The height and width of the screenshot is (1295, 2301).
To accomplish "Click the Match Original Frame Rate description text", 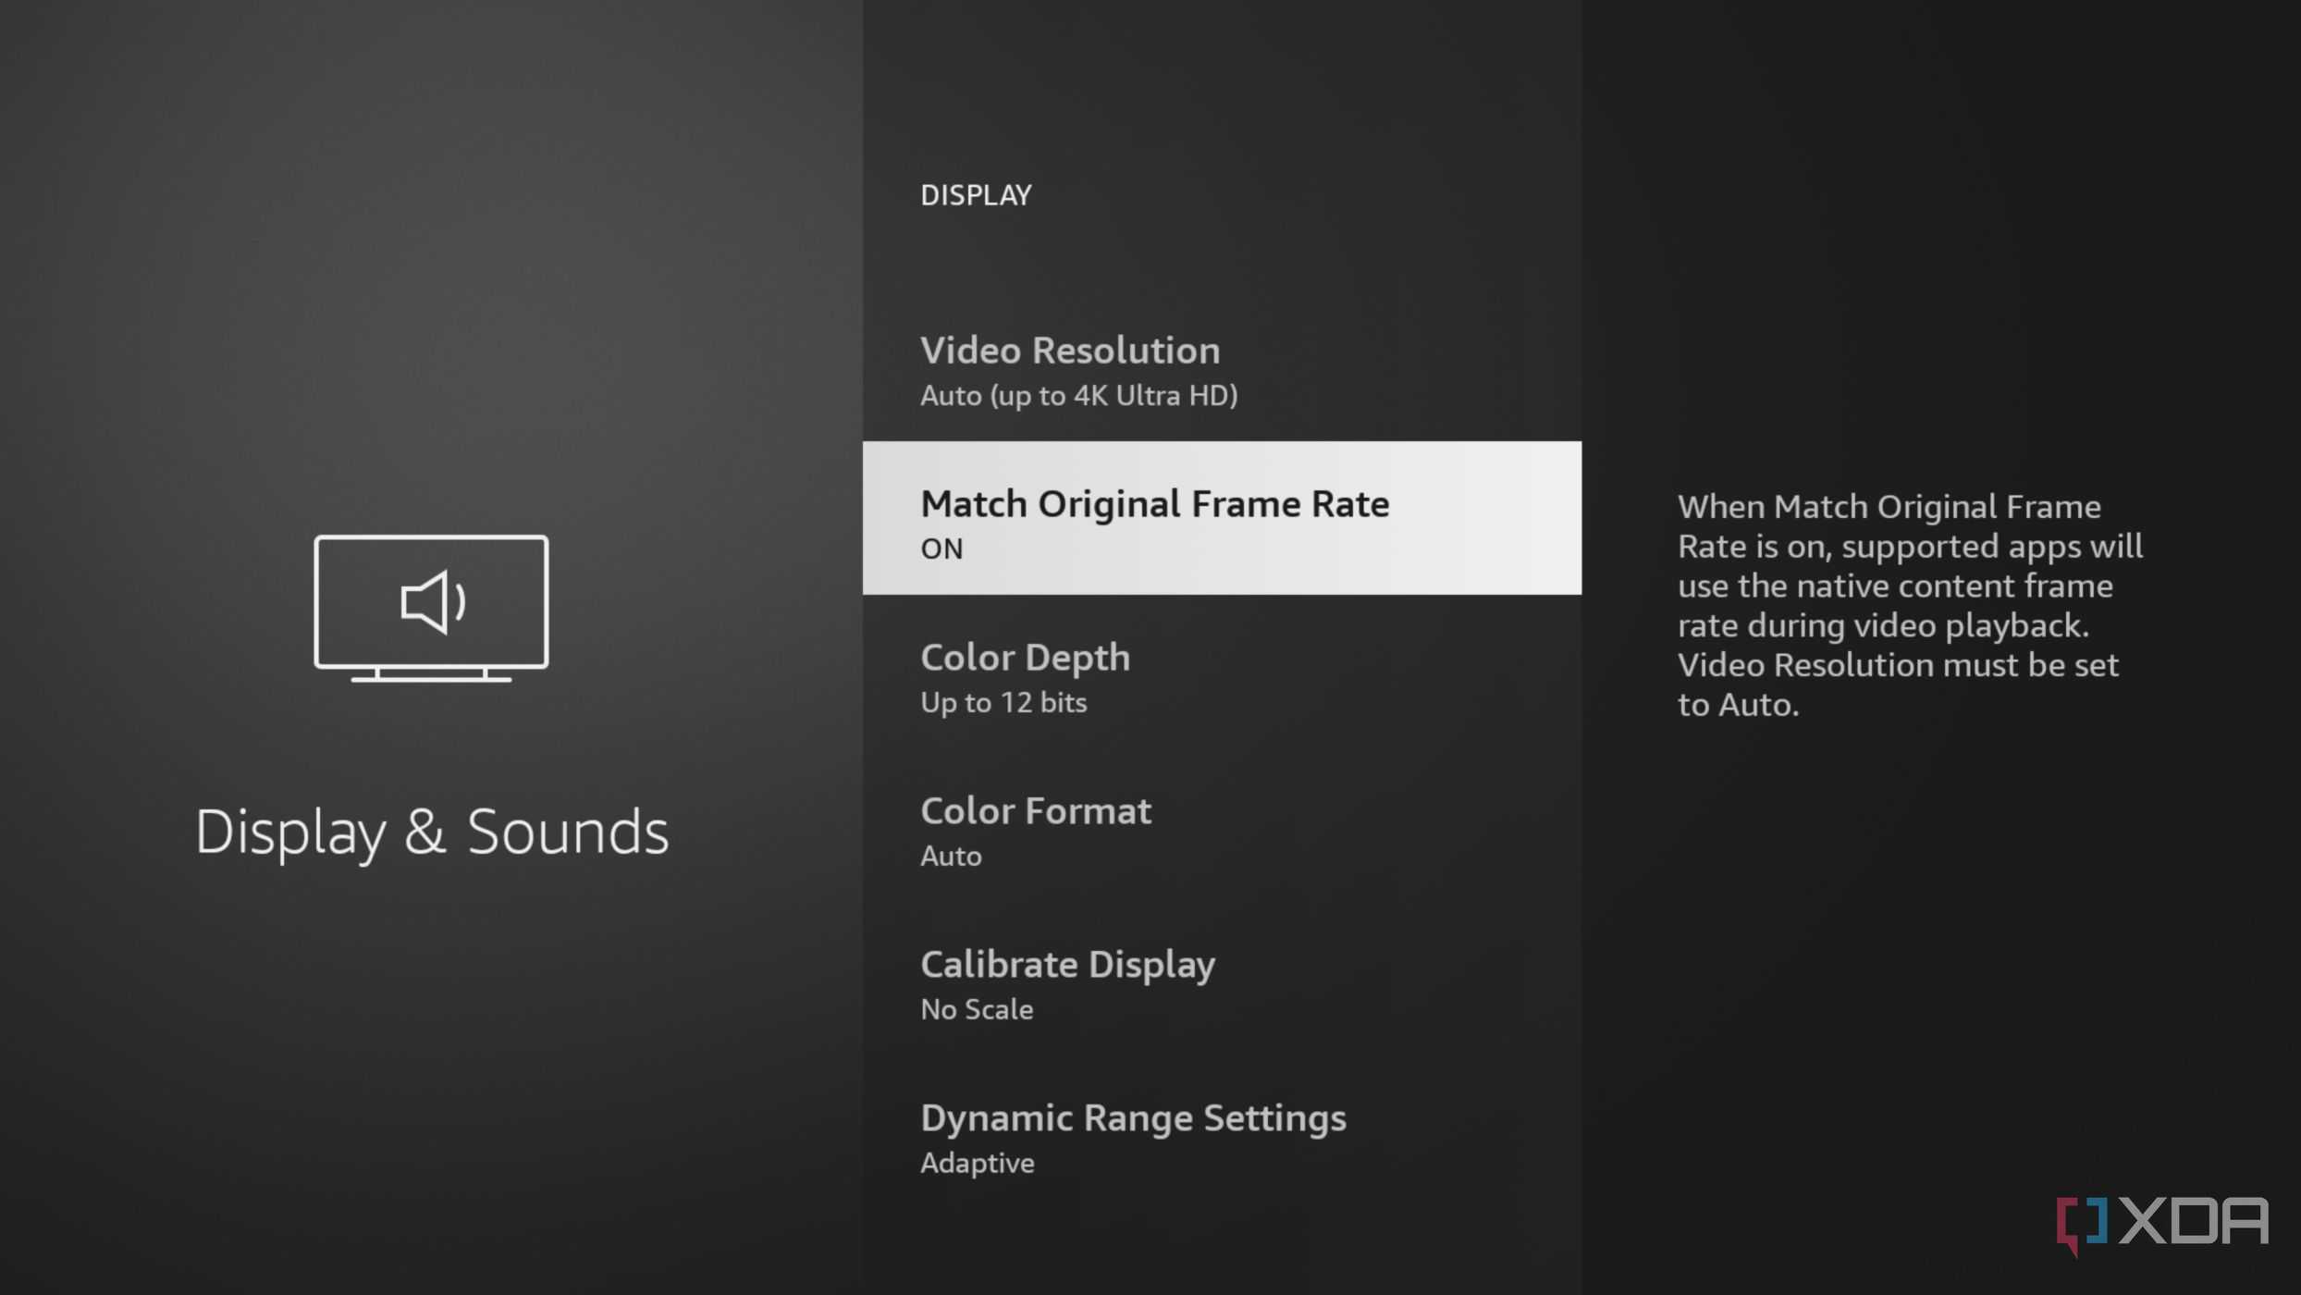I will click(x=1910, y=606).
